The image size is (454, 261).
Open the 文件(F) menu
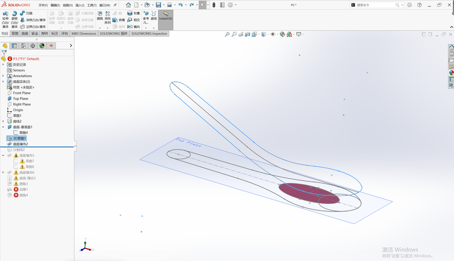pos(43,5)
